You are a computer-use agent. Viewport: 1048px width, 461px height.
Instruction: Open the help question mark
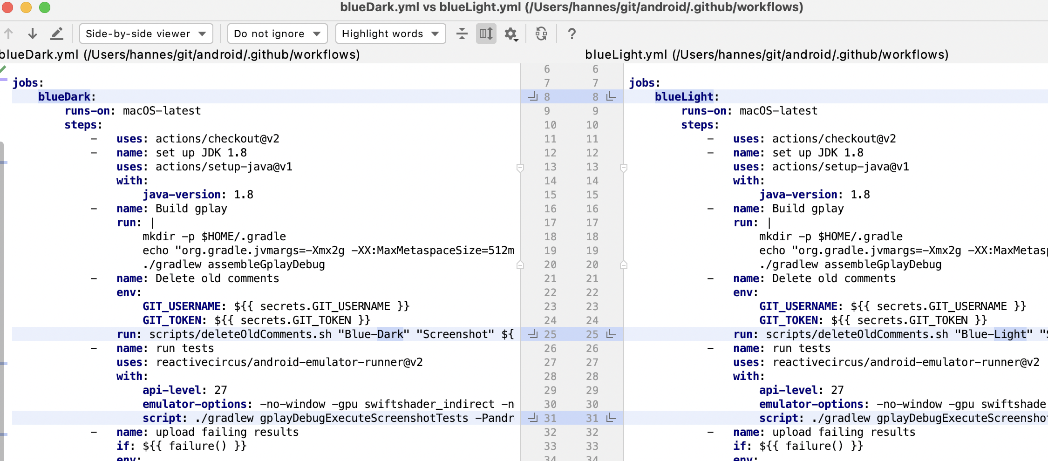pyautogui.click(x=572, y=34)
